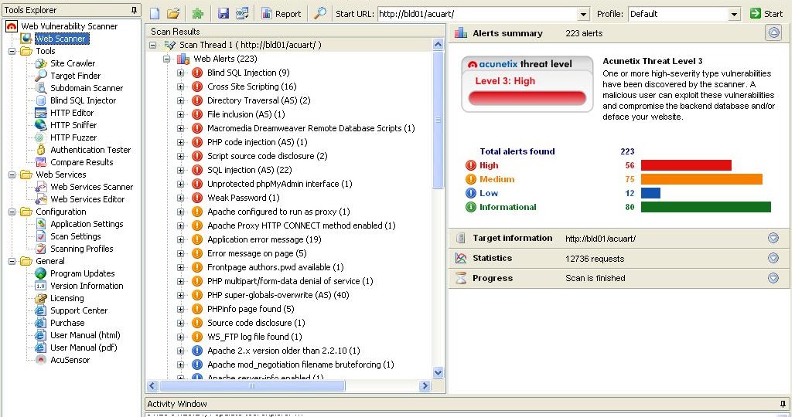This screenshot has height=417, width=795.
Task: Collapse the Alerts summary panel
Action: pos(773,33)
